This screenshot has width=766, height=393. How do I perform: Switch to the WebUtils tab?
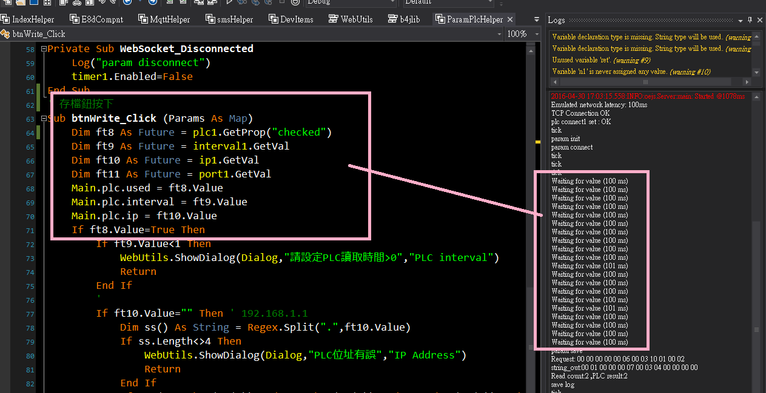[350, 19]
